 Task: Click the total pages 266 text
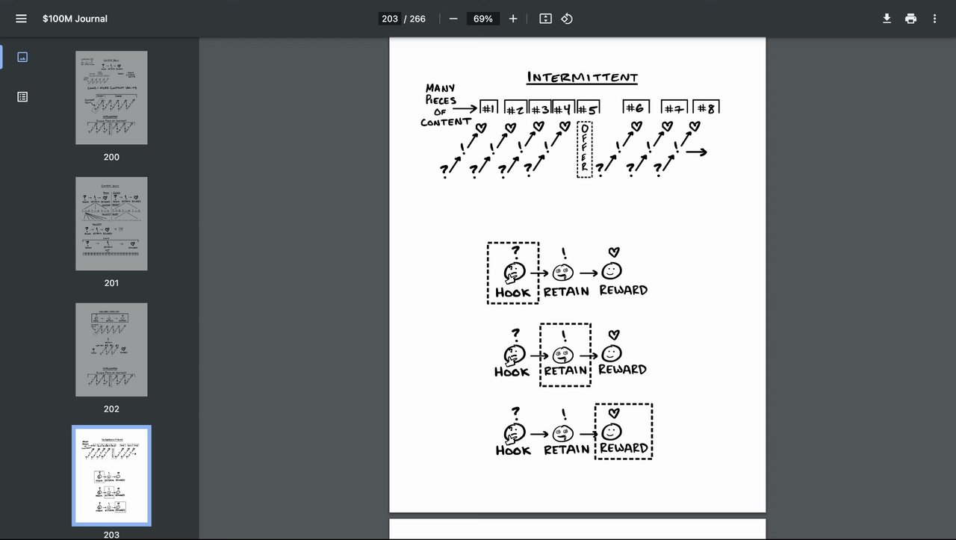coord(418,19)
